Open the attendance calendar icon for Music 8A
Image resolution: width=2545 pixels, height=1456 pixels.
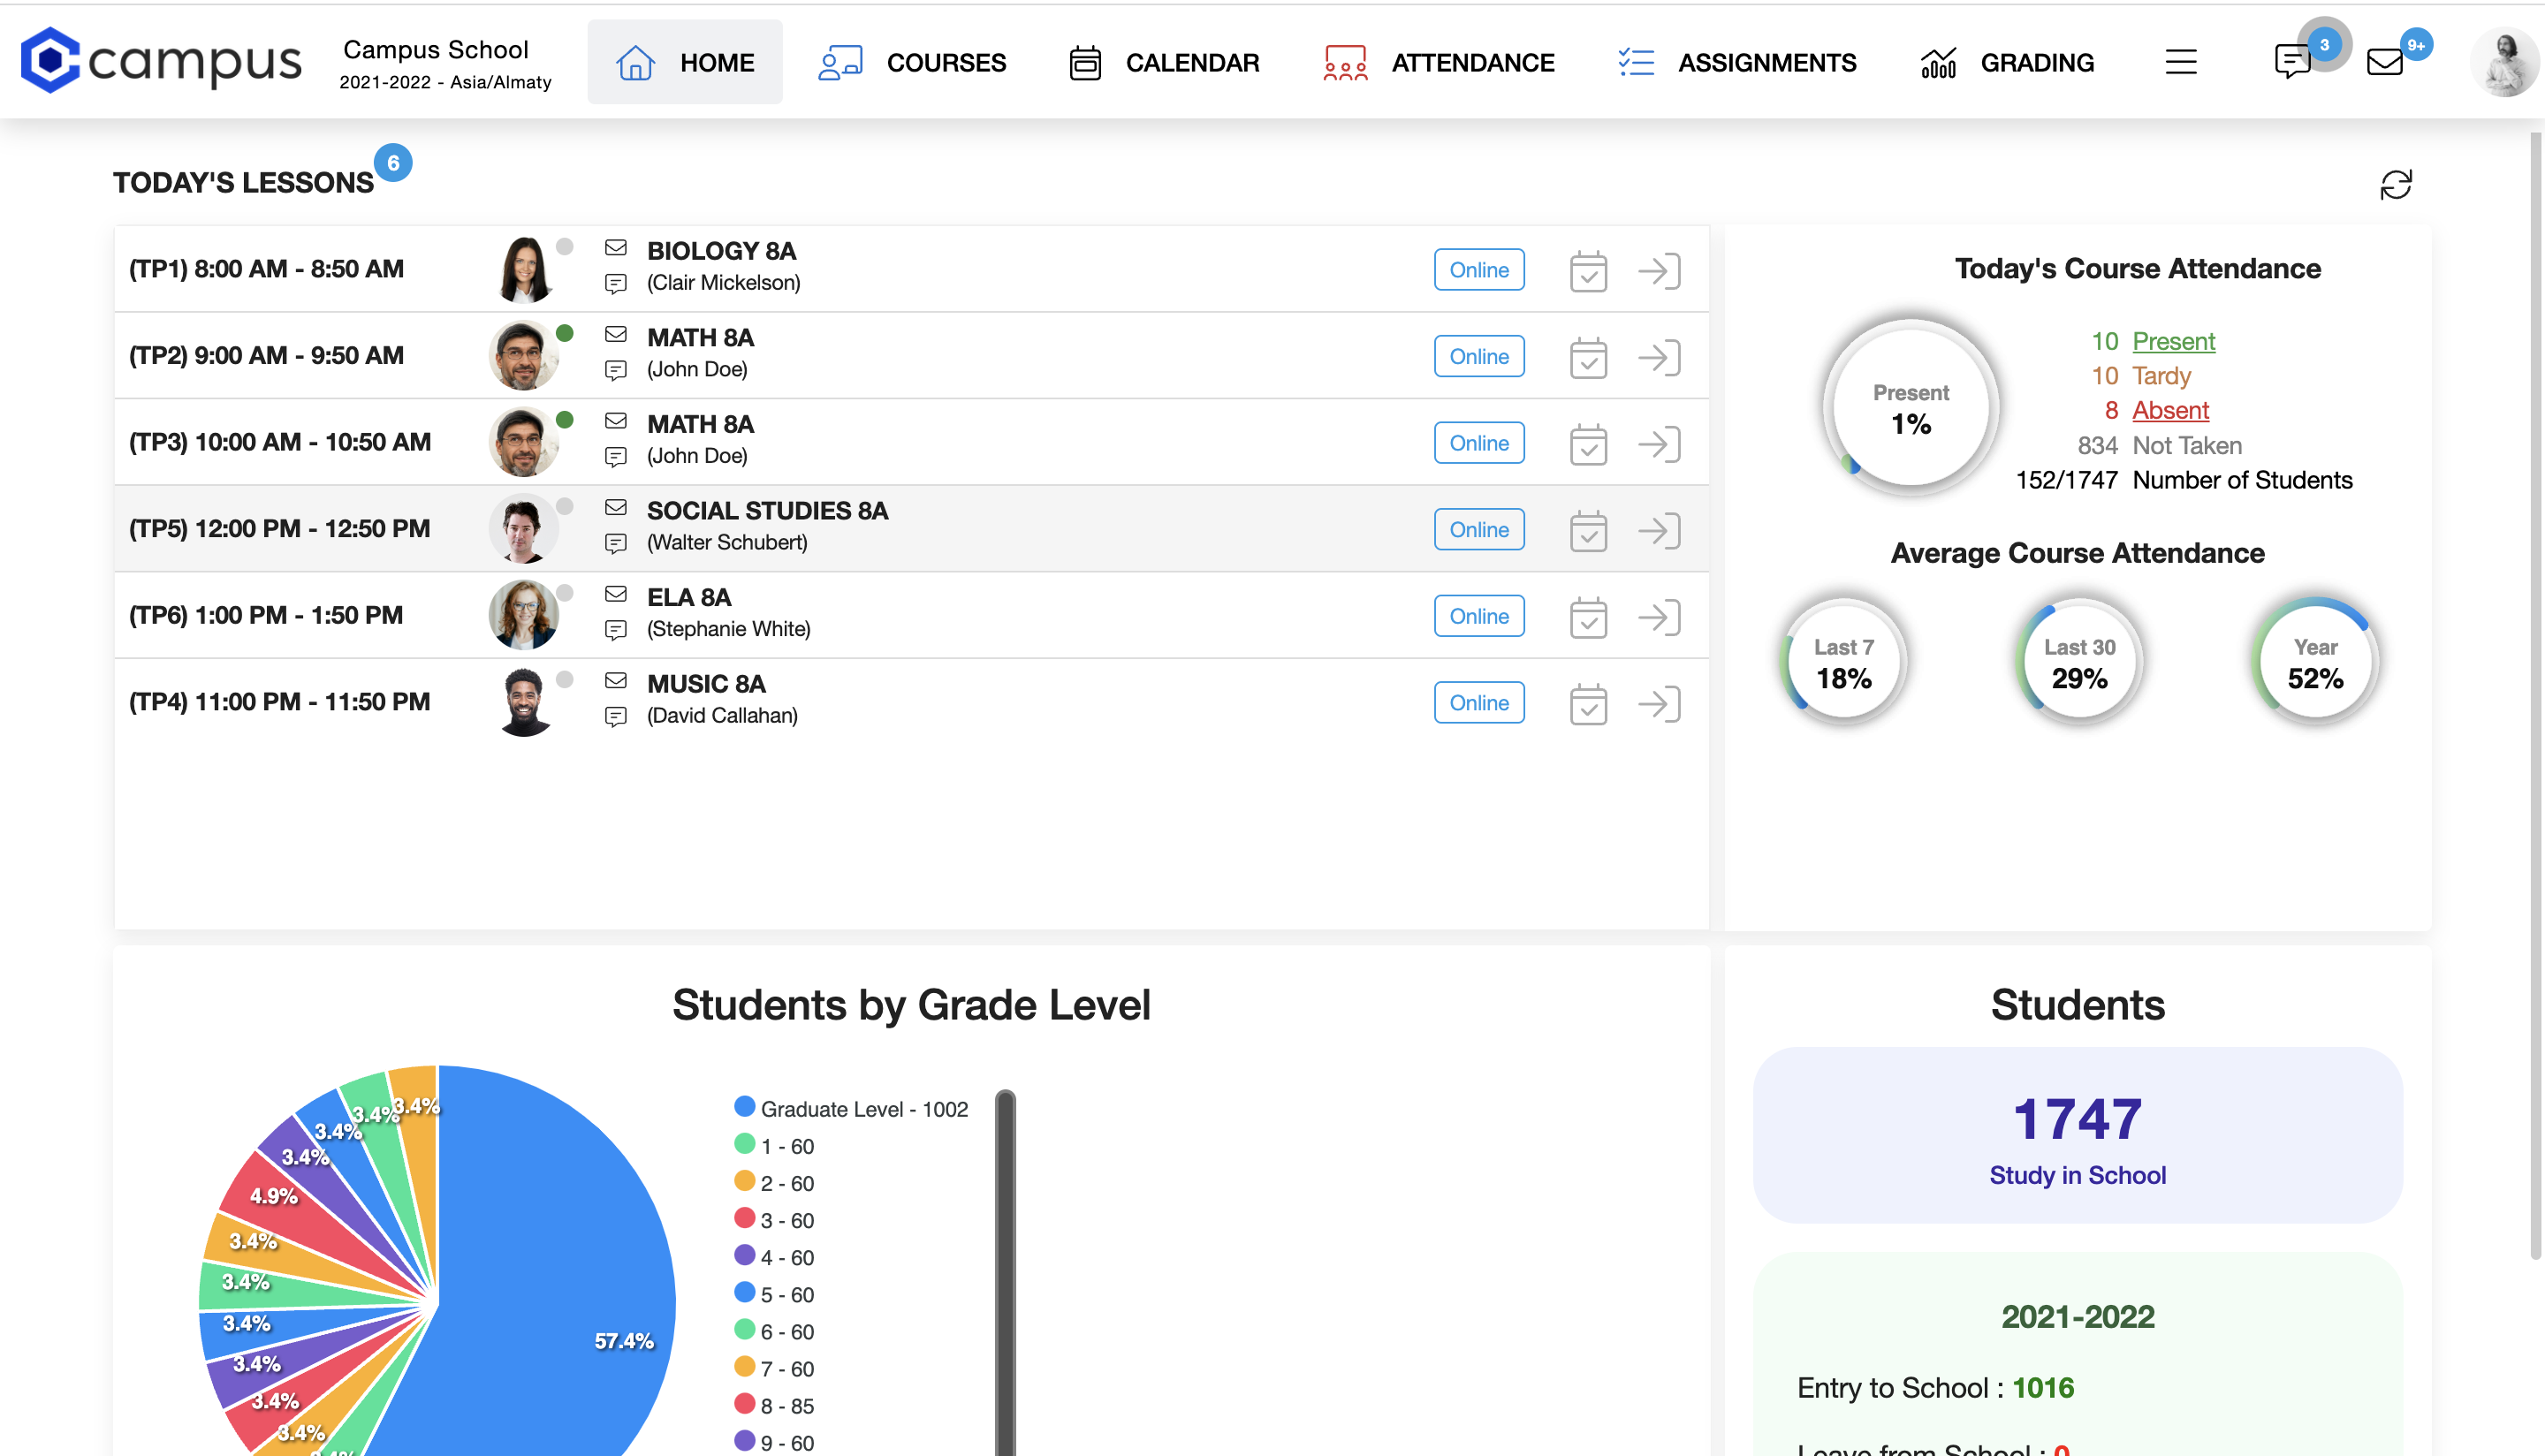click(1588, 702)
